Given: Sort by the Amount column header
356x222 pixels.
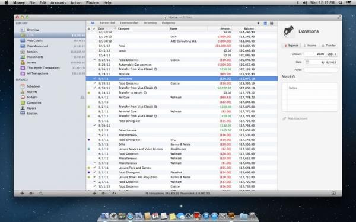Looking at the screenshot, I should (x=220, y=28).
